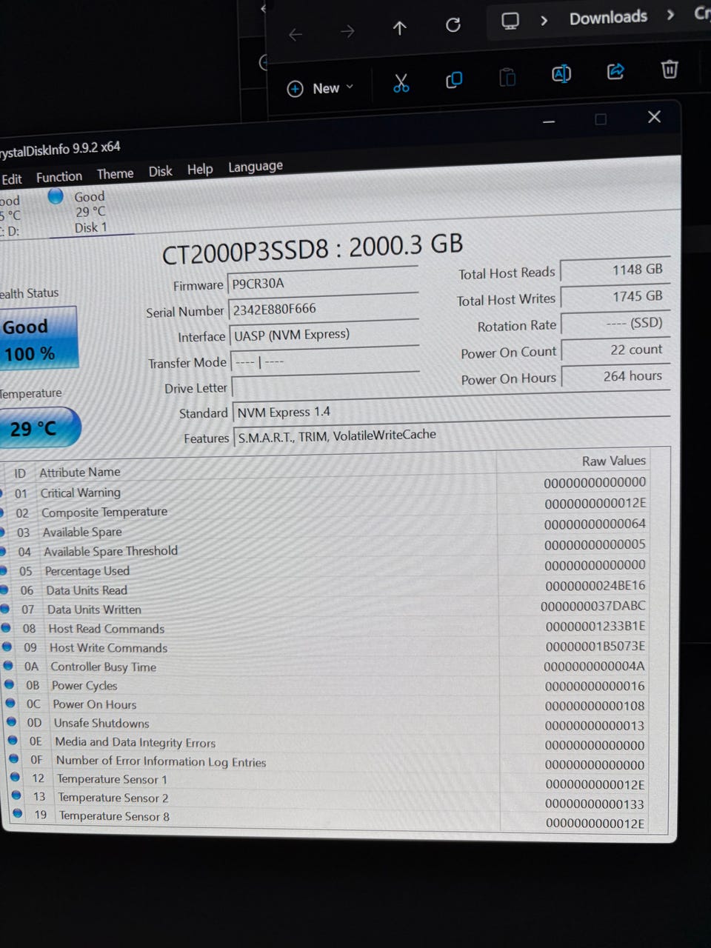Click the Forward arrow in File Explorer
This screenshot has height=948, width=711.
[347, 32]
